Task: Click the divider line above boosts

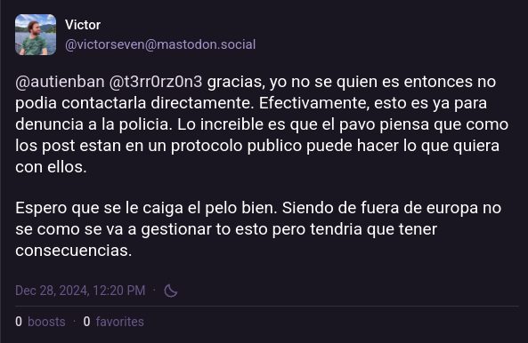Action: pos(267,306)
